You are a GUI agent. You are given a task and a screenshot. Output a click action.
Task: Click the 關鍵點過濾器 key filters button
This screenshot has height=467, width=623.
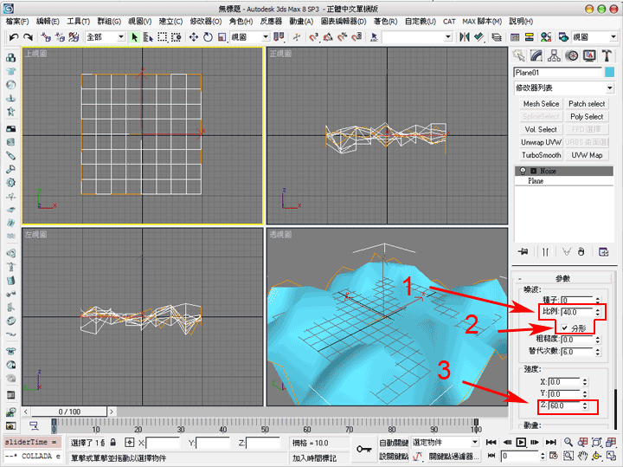tap(454, 457)
